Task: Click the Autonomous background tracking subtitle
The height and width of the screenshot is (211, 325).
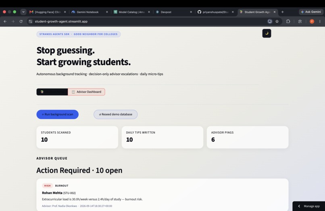Action: pyautogui.click(x=100, y=74)
